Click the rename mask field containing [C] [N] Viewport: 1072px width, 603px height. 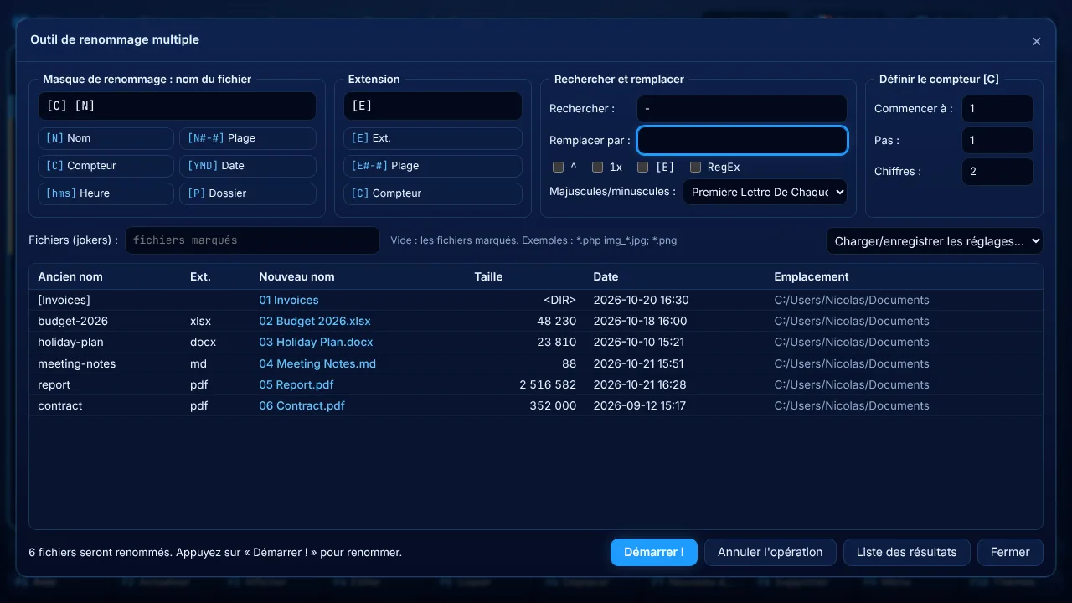pyautogui.click(x=177, y=106)
